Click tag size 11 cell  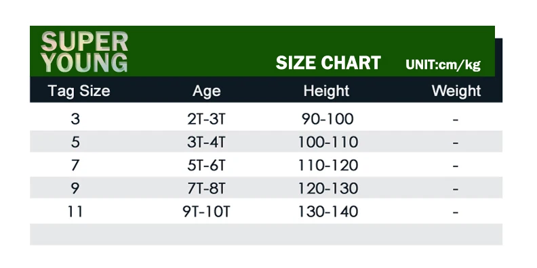75,212
